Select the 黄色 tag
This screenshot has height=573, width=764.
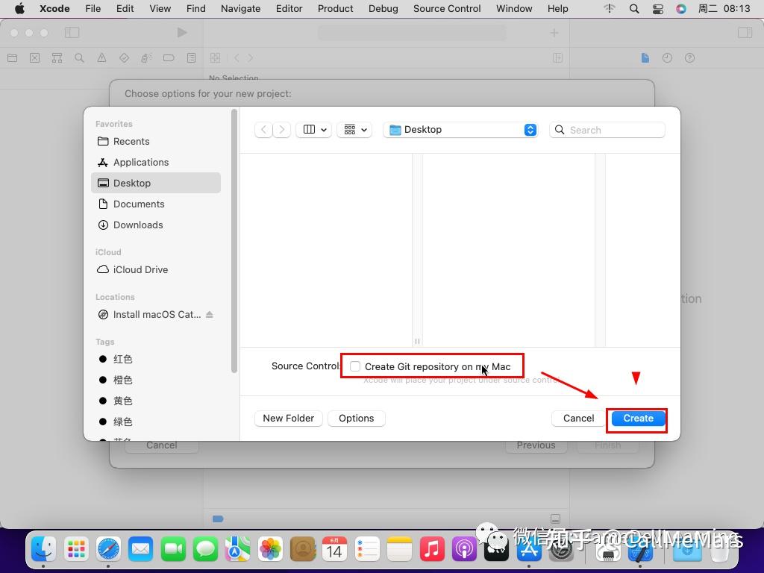pos(156,401)
